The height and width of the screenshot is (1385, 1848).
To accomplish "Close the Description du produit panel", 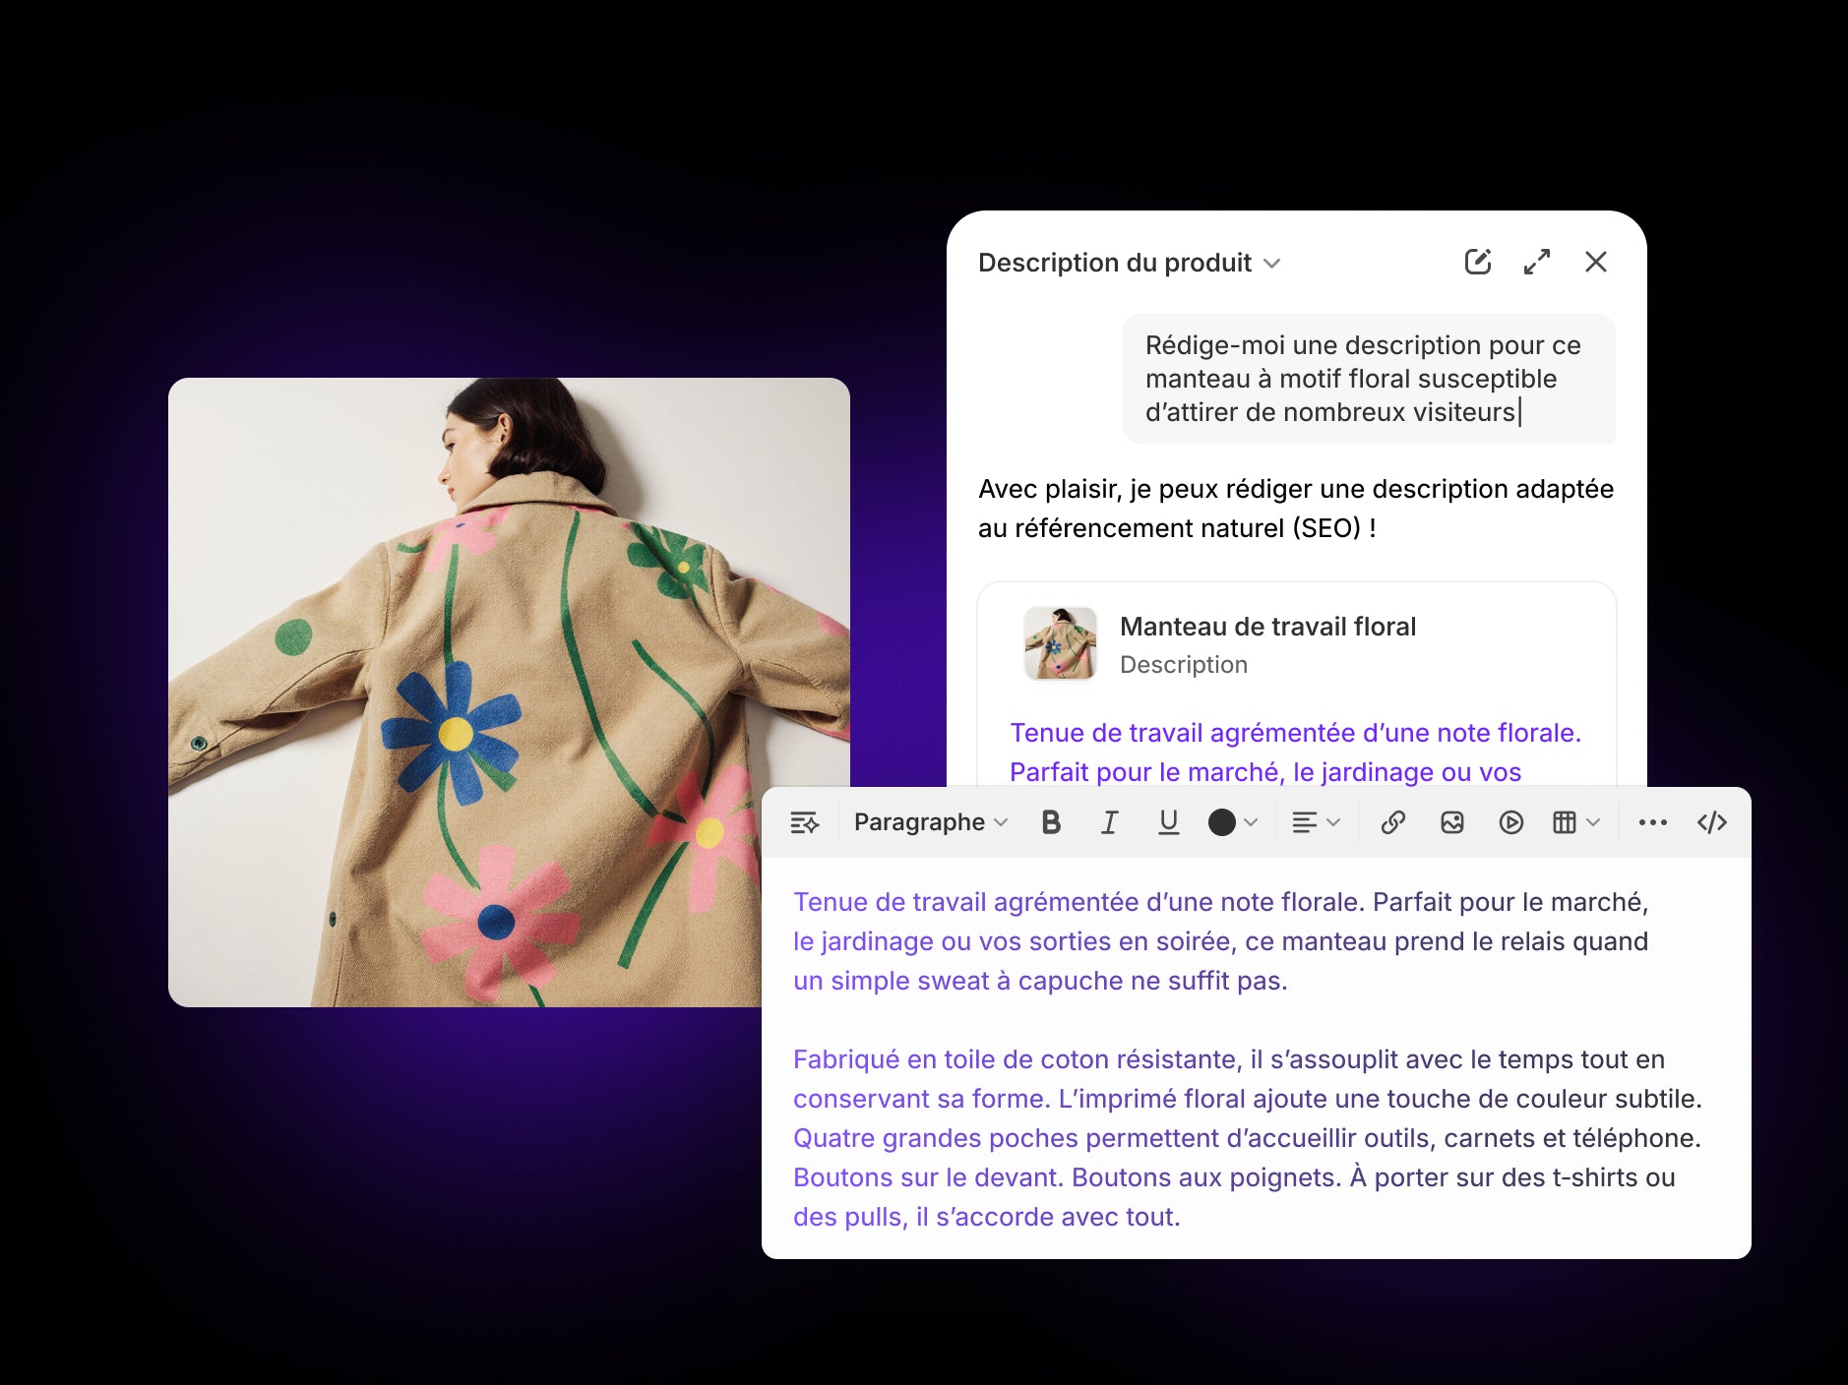I will [x=1596, y=262].
